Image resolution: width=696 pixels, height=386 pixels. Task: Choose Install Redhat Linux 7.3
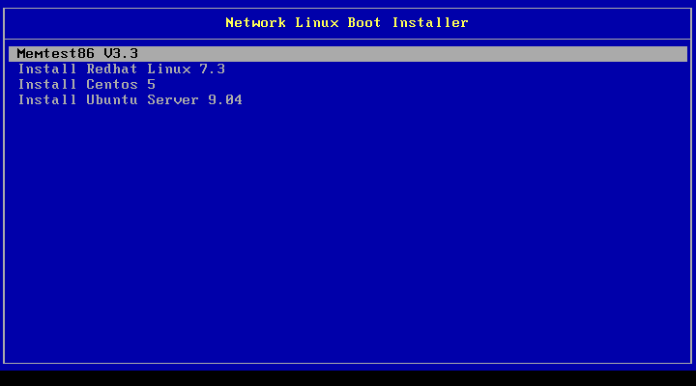pyautogui.click(x=122, y=69)
